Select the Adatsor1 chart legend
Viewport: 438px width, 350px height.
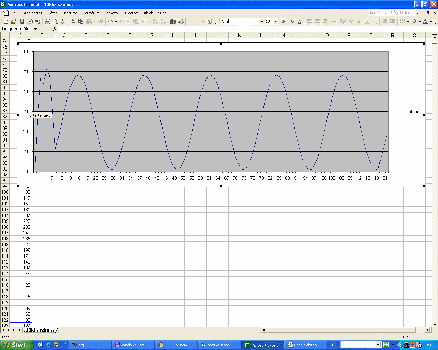(x=407, y=111)
